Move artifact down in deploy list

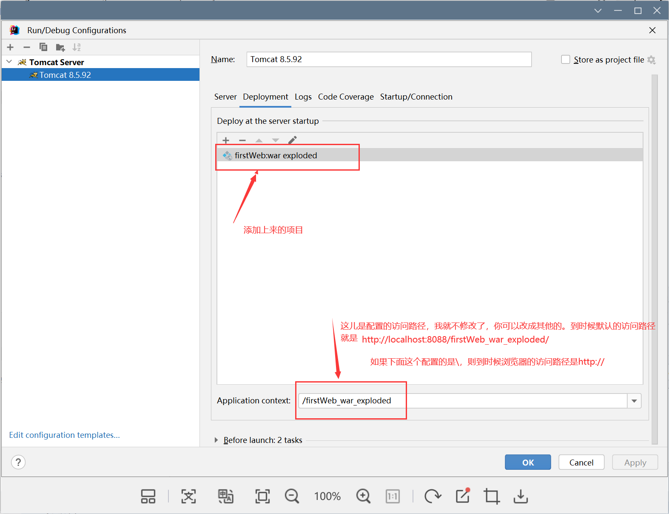(276, 140)
